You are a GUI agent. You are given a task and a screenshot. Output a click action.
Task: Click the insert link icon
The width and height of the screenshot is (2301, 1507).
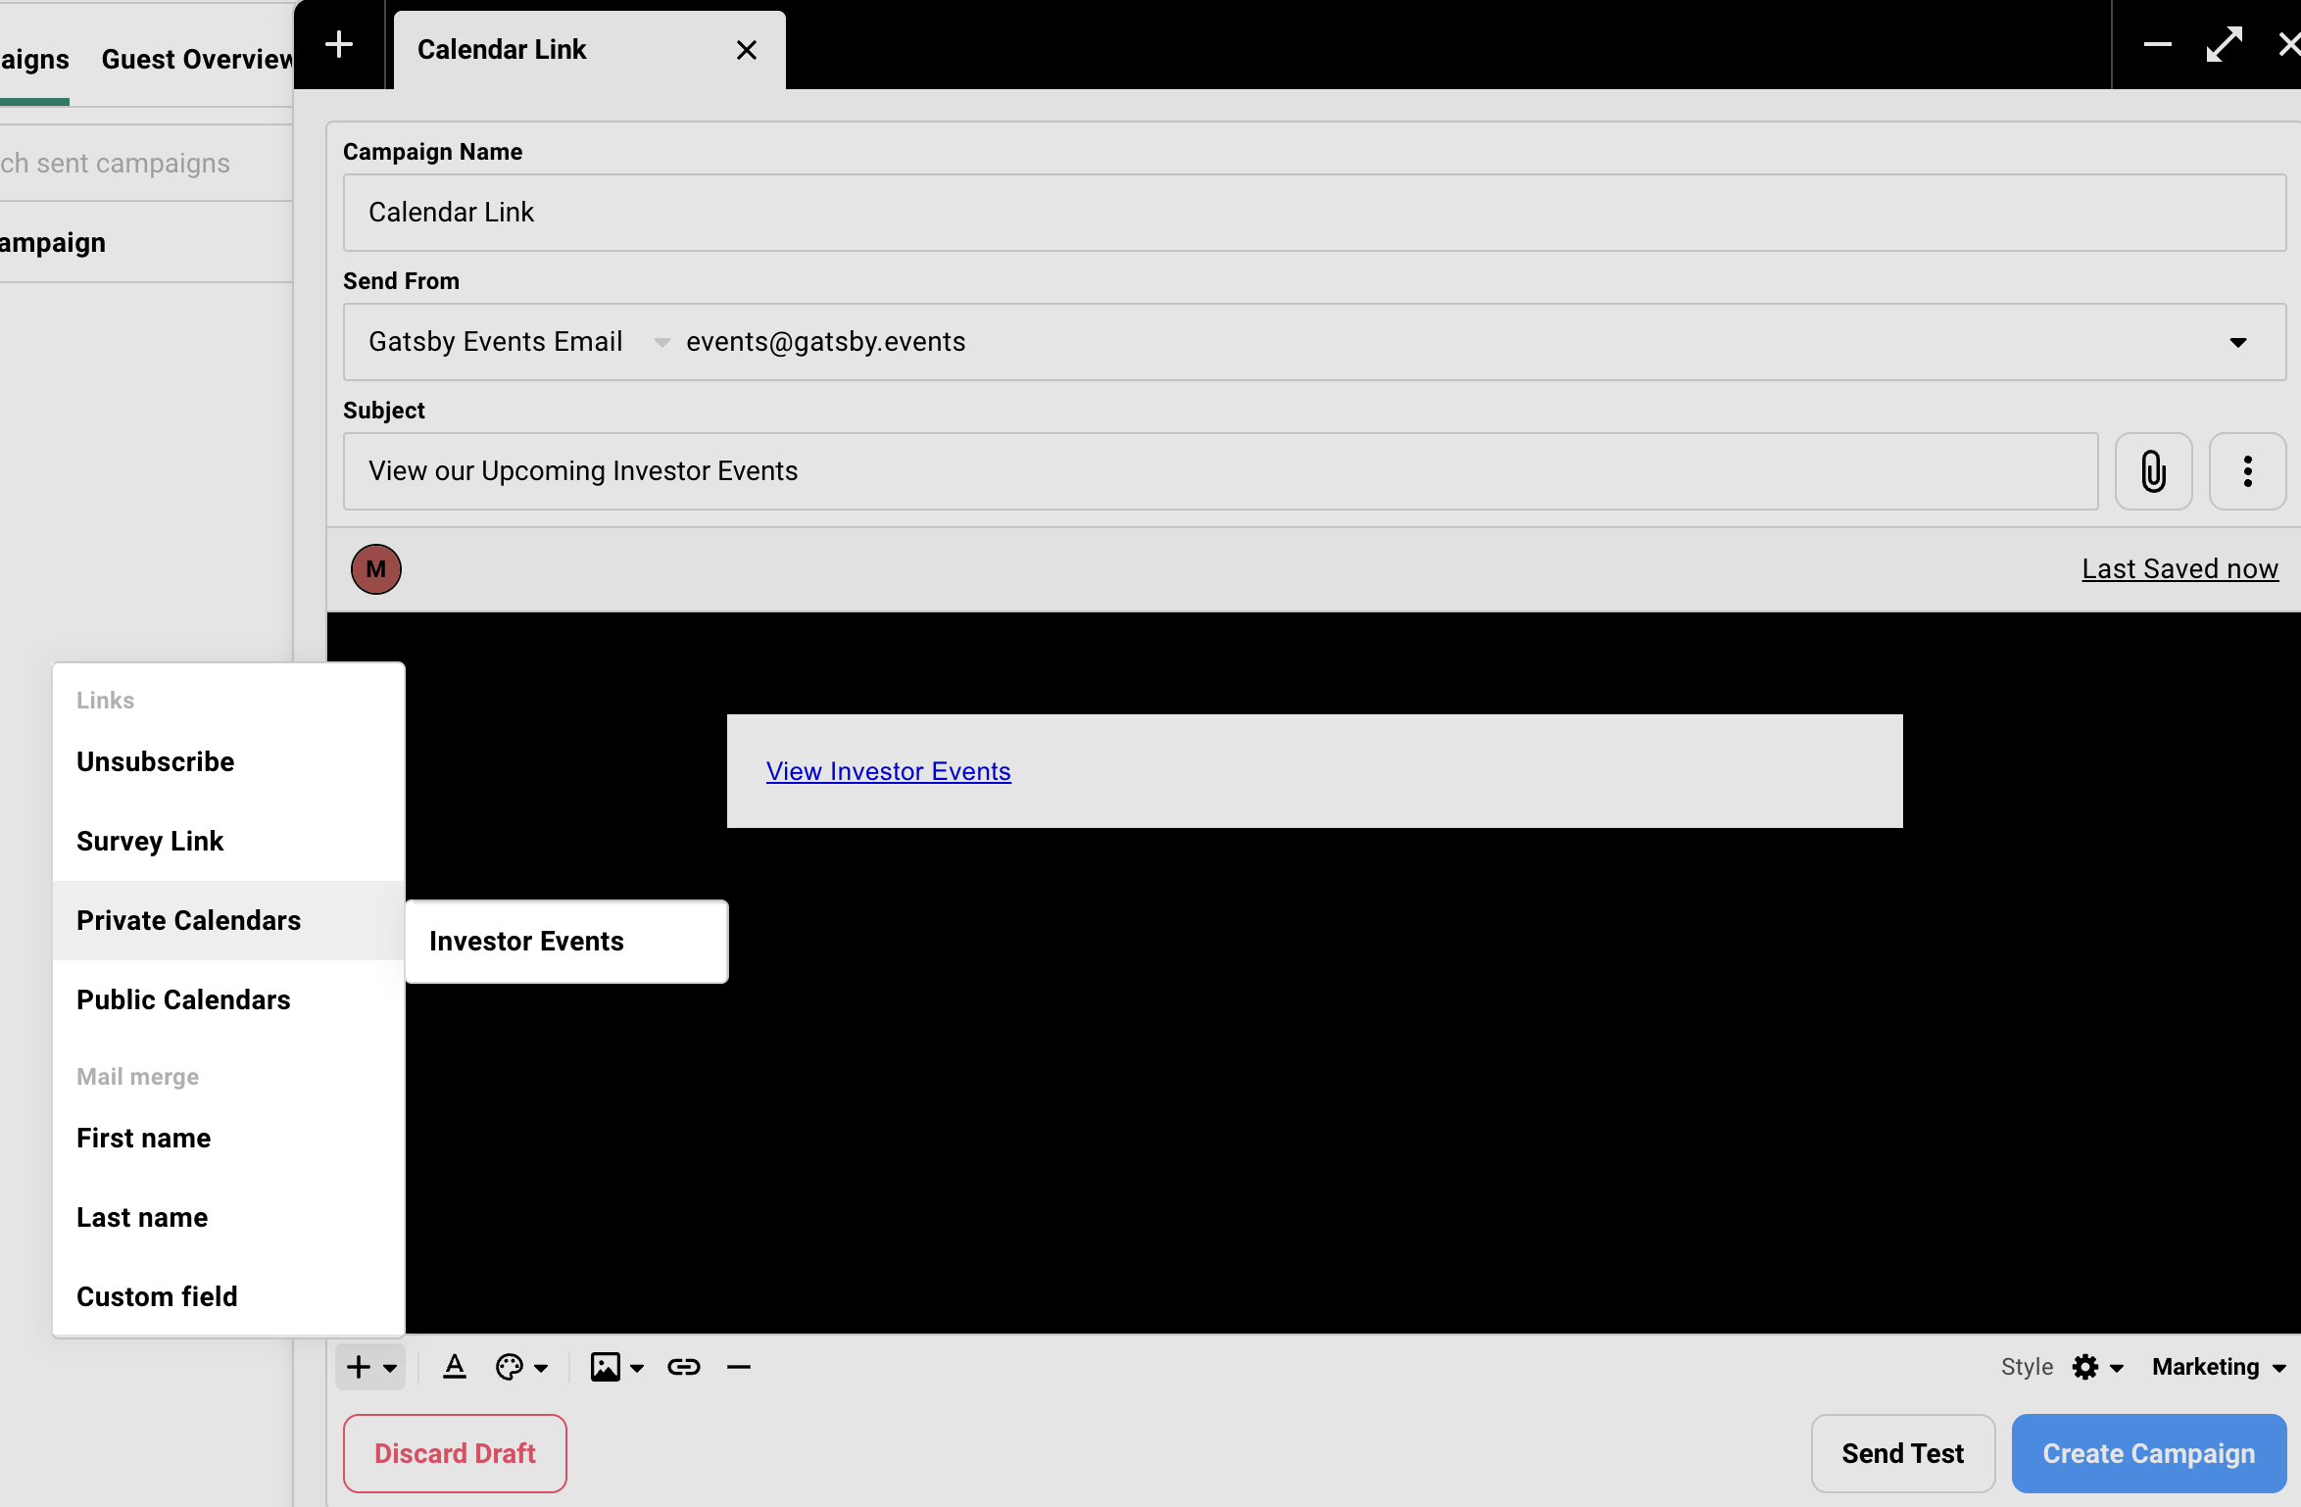(x=683, y=1366)
